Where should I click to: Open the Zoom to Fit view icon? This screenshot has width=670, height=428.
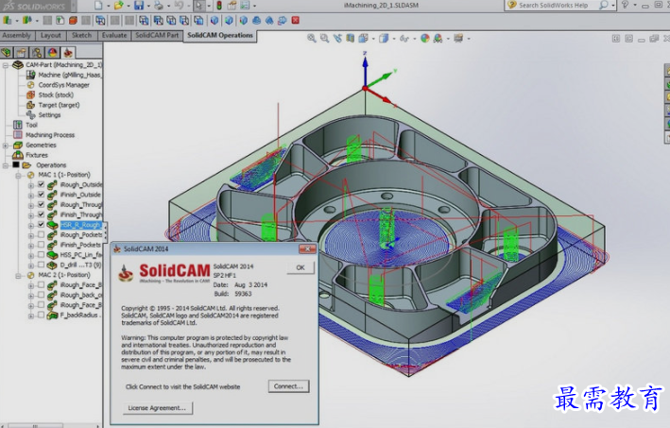click(312, 39)
